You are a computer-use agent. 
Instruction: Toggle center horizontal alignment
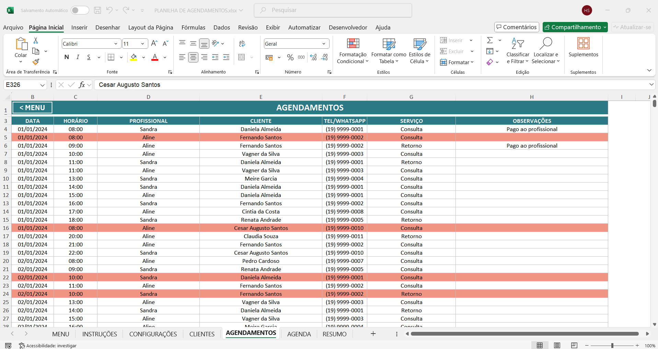193,57
